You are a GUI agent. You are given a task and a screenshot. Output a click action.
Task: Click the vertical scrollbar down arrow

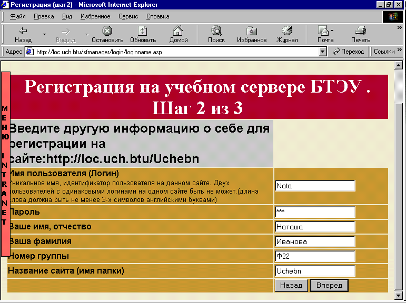399,295
